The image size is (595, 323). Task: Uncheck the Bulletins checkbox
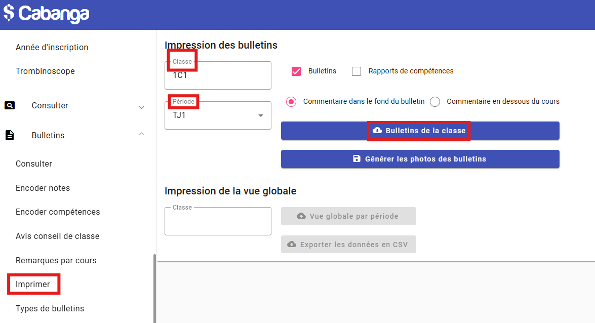pos(296,71)
